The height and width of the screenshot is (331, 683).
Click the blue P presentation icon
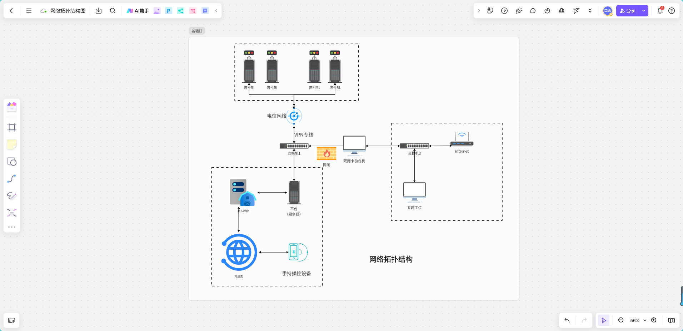point(169,11)
